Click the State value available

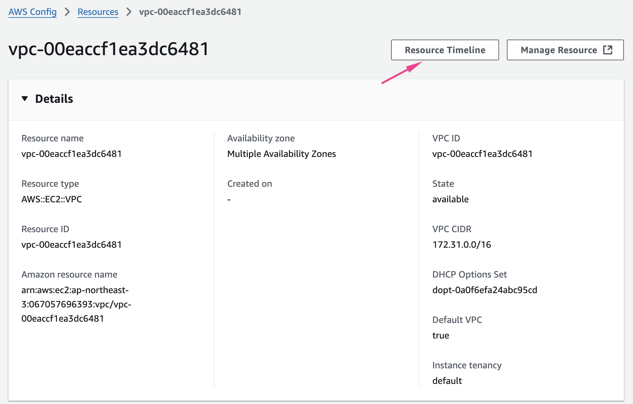pyautogui.click(x=450, y=199)
